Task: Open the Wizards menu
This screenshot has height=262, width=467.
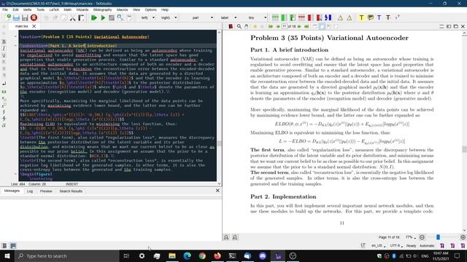Action: click(x=82, y=9)
